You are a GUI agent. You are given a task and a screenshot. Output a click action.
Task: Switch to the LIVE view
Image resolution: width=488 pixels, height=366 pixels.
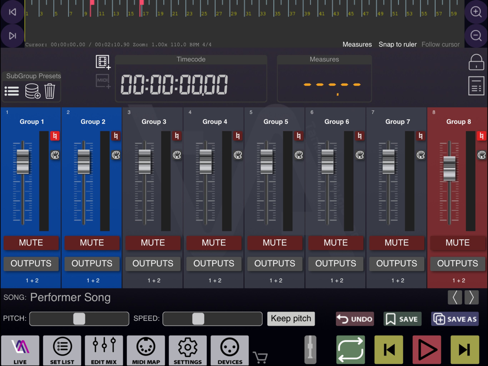20,350
